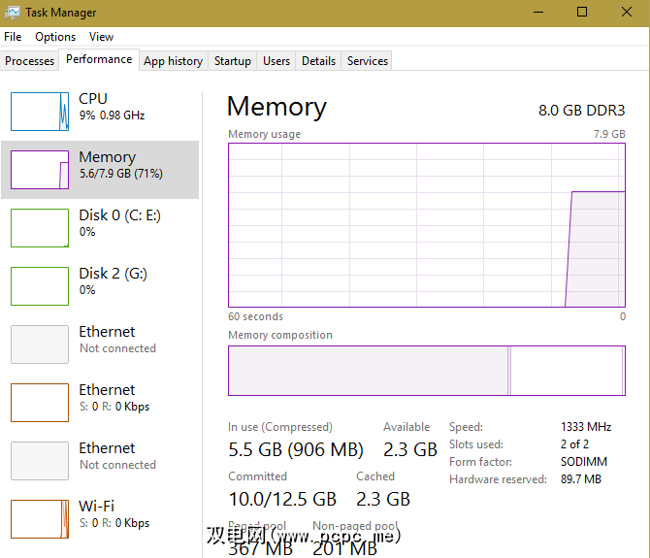Open the File menu
The height and width of the screenshot is (558, 650).
[13, 37]
